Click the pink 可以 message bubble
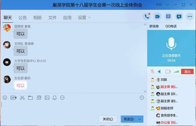The image size is (196, 126). coord(21,86)
